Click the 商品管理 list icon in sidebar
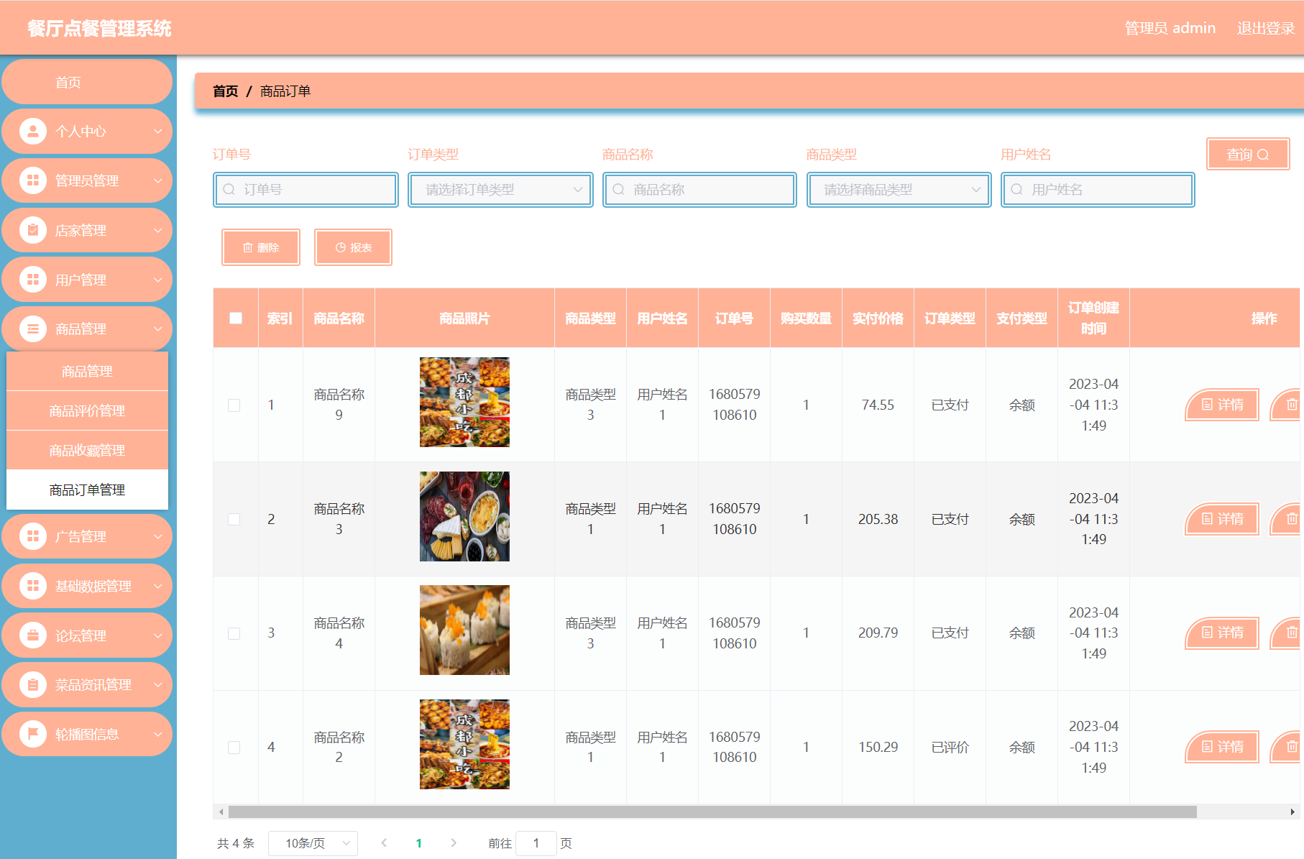Image resolution: width=1304 pixels, height=859 pixels. [x=33, y=329]
